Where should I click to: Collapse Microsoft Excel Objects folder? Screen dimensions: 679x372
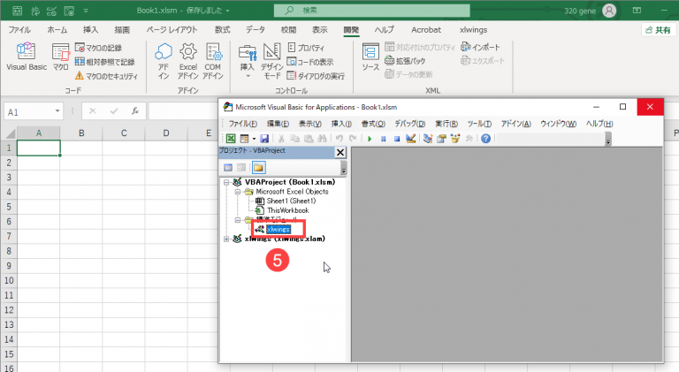tap(237, 192)
